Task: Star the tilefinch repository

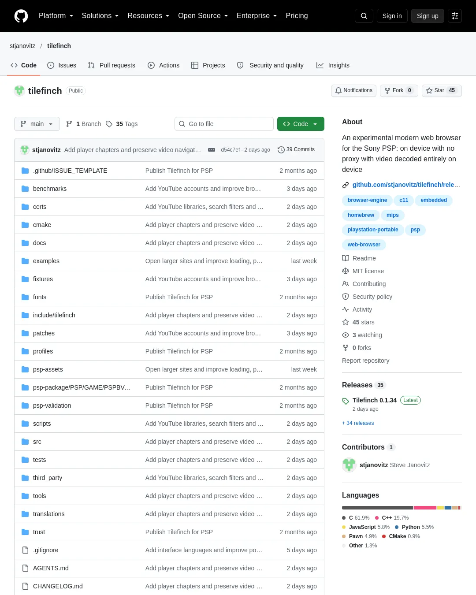Action: coord(442,90)
